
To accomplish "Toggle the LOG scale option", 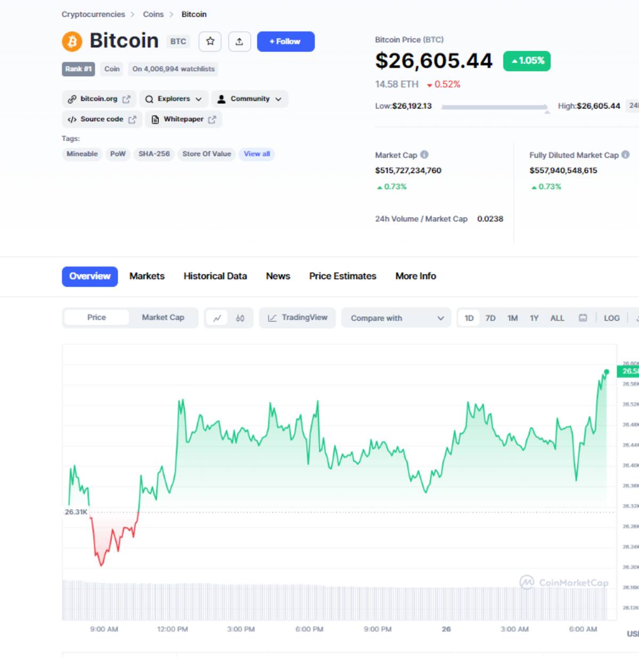I will [x=611, y=318].
